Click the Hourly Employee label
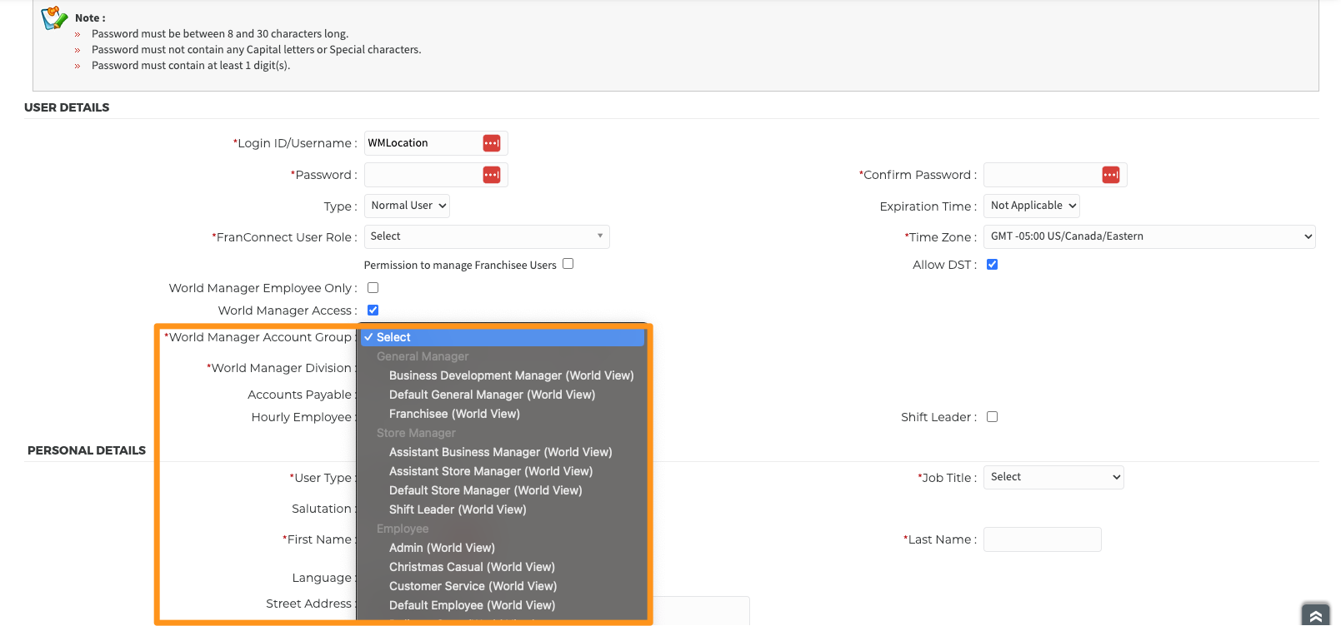This screenshot has width=1341, height=626. click(303, 417)
